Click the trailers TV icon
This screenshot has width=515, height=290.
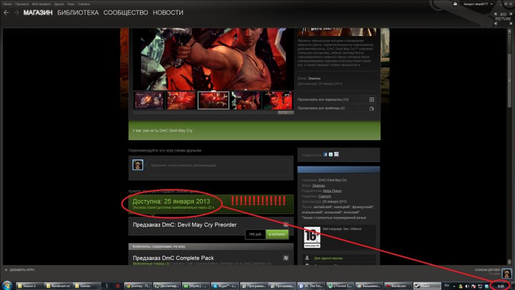(x=372, y=108)
